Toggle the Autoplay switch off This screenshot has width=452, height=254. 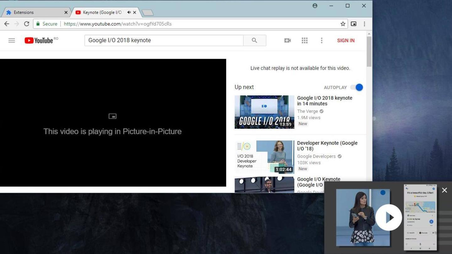point(357,87)
